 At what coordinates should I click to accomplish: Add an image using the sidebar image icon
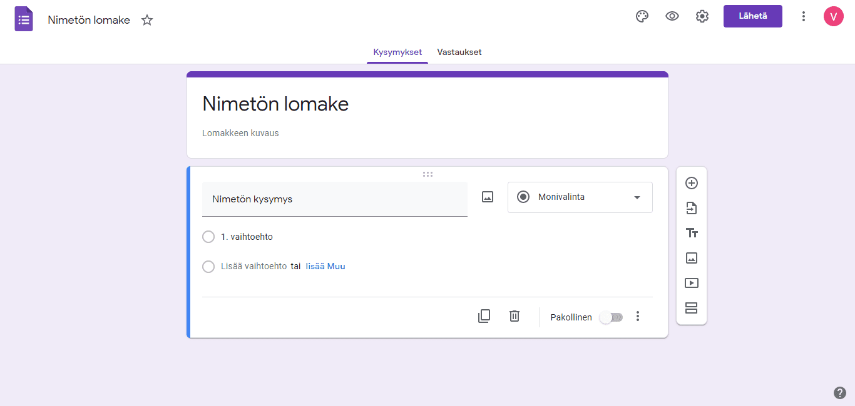691,257
